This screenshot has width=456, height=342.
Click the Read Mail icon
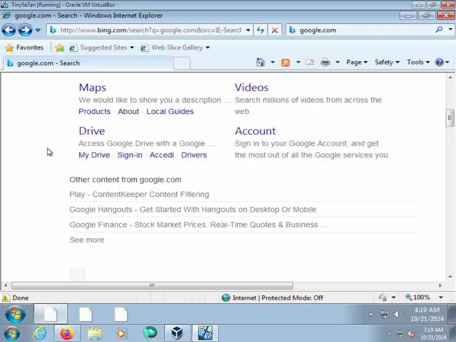310,62
